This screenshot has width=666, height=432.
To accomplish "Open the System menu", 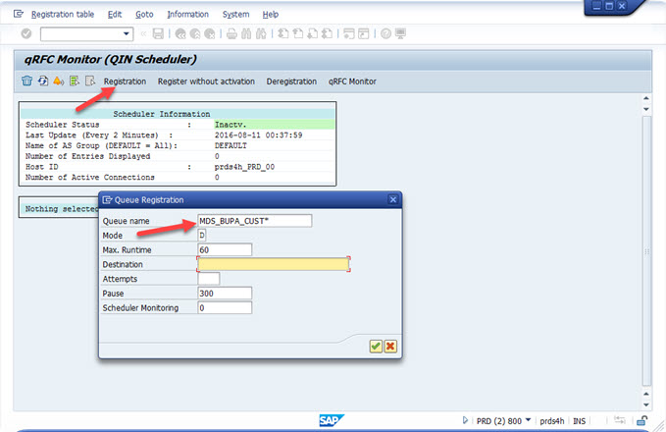I will click(235, 15).
